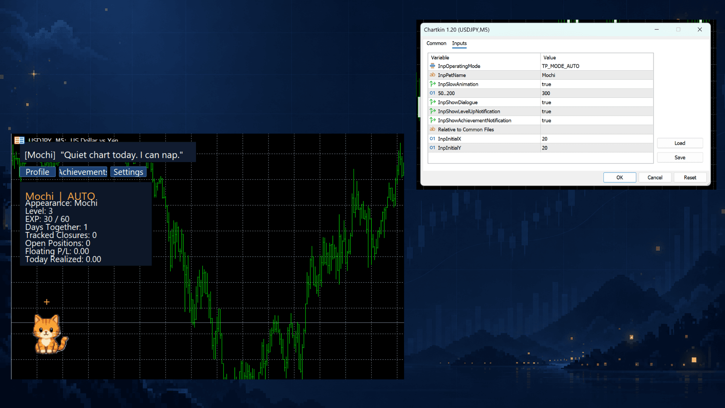Click the empty Relative to Common Files value cell
Image resolution: width=725 pixels, height=408 pixels.
(597, 130)
